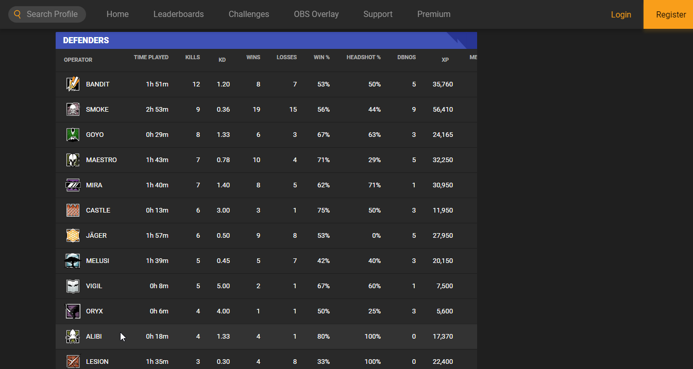
Task: Click the search magnifier icon
Action: [x=18, y=14]
